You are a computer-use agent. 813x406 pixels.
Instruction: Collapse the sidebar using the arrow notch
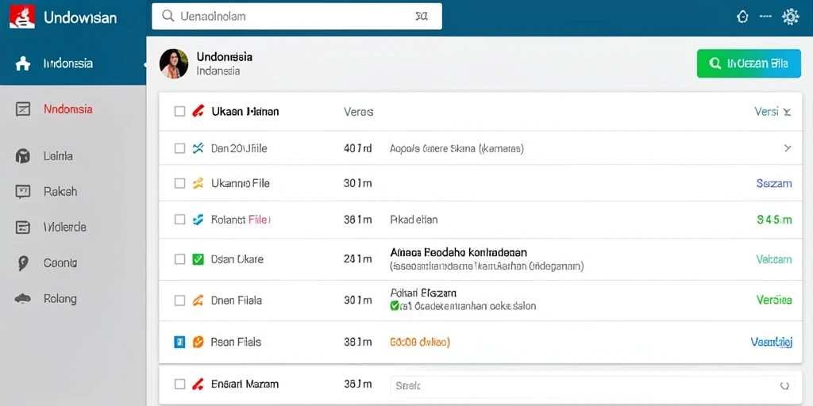click(x=144, y=64)
